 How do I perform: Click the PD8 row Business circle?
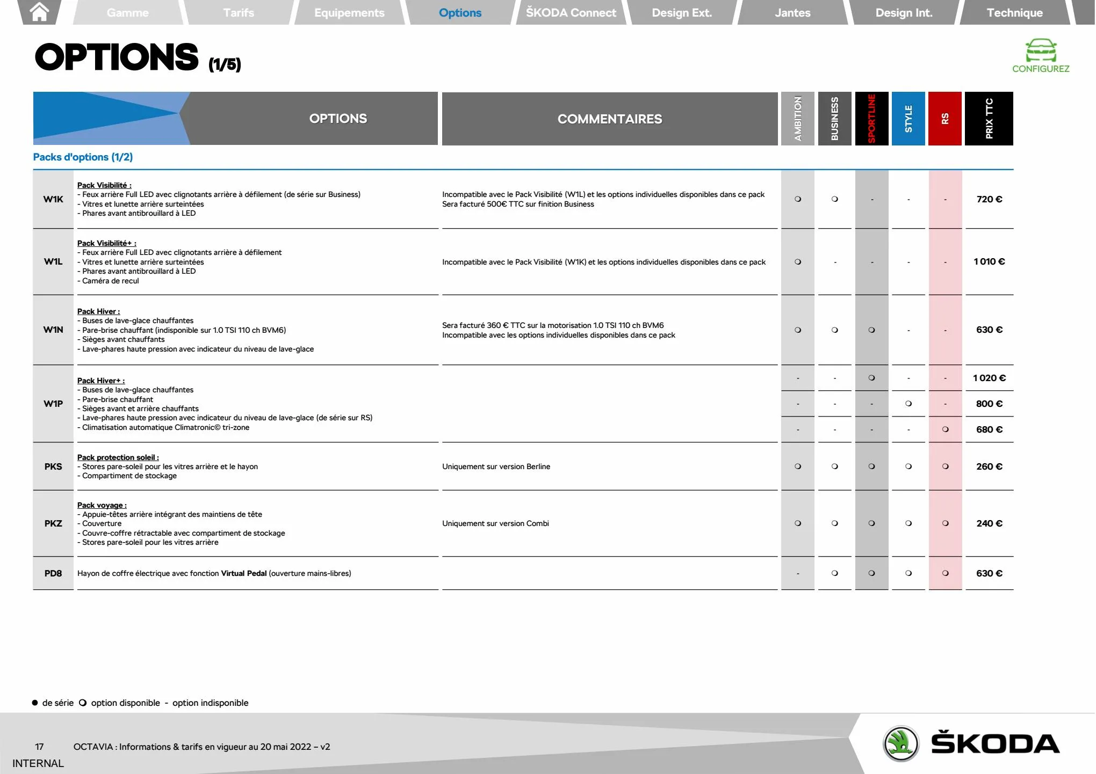click(x=835, y=573)
